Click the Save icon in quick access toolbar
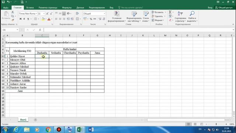 point(3,2)
